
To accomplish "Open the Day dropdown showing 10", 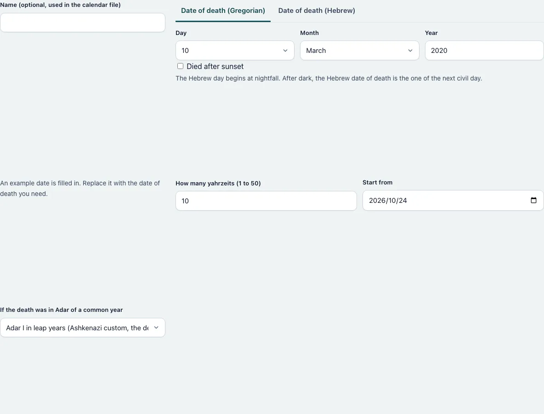I will point(235,50).
